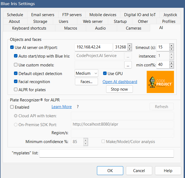Toggle the Use GPU checkbox
Screen dimensions: 185x178
(x=105, y=73)
